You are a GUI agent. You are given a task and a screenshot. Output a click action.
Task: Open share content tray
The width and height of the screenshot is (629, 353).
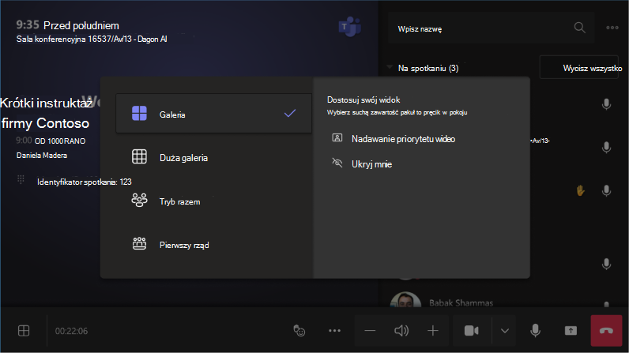click(x=571, y=331)
